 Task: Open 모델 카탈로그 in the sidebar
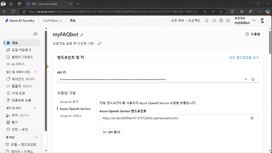[22, 50]
